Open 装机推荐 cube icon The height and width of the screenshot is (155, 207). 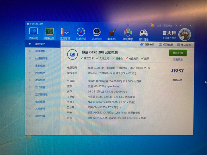pyautogui.click(x=128, y=32)
